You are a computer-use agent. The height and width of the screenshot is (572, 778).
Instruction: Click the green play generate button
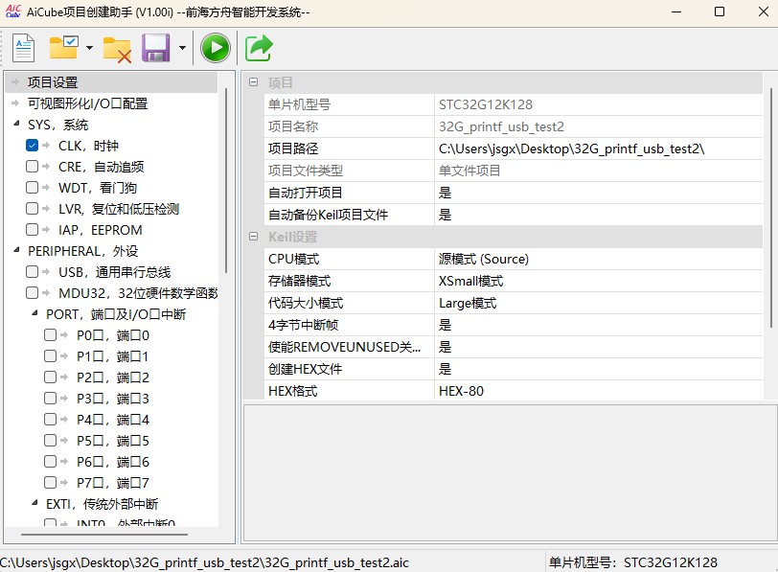coord(216,48)
